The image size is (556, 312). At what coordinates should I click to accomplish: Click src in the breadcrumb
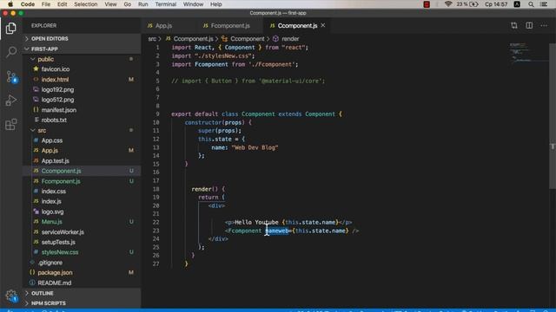152,38
